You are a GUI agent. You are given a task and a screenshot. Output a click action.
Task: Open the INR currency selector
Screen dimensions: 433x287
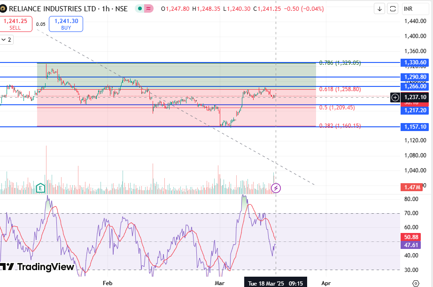[415, 9]
